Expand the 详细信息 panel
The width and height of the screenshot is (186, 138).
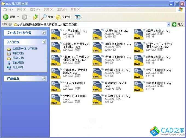pos(43,78)
